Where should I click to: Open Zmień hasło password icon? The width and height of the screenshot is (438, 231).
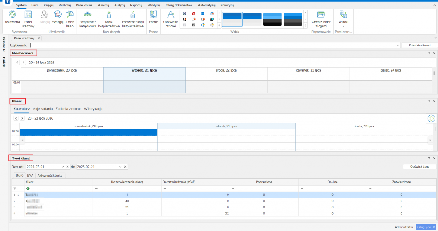(x=70, y=19)
